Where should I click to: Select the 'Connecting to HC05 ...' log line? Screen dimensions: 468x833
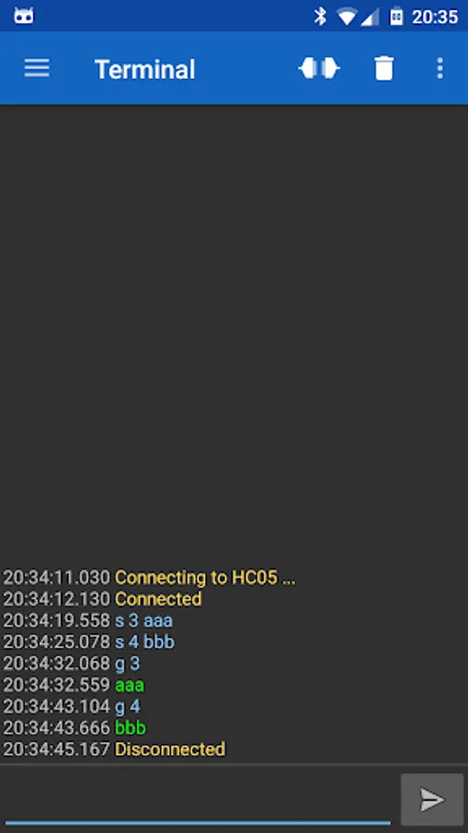[150, 578]
